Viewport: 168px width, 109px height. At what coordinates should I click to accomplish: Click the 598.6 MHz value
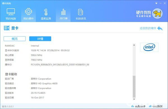point(36,55)
